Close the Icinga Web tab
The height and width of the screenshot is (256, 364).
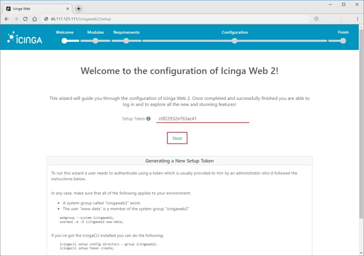(x=67, y=9)
